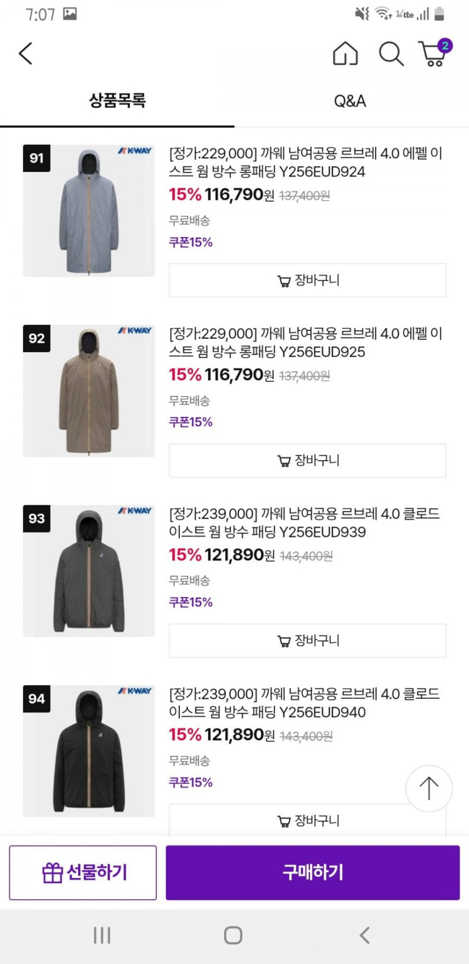The height and width of the screenshot is (964, 469).
Task: Open beige long padding thumbnail 92
Action: point(89,391)
